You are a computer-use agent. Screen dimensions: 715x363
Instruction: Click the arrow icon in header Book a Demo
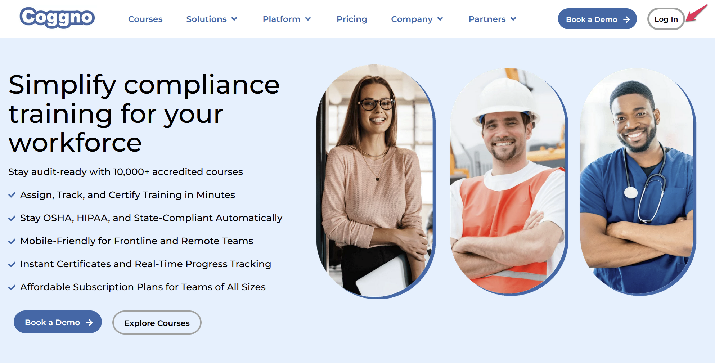(x=626, y=19)
